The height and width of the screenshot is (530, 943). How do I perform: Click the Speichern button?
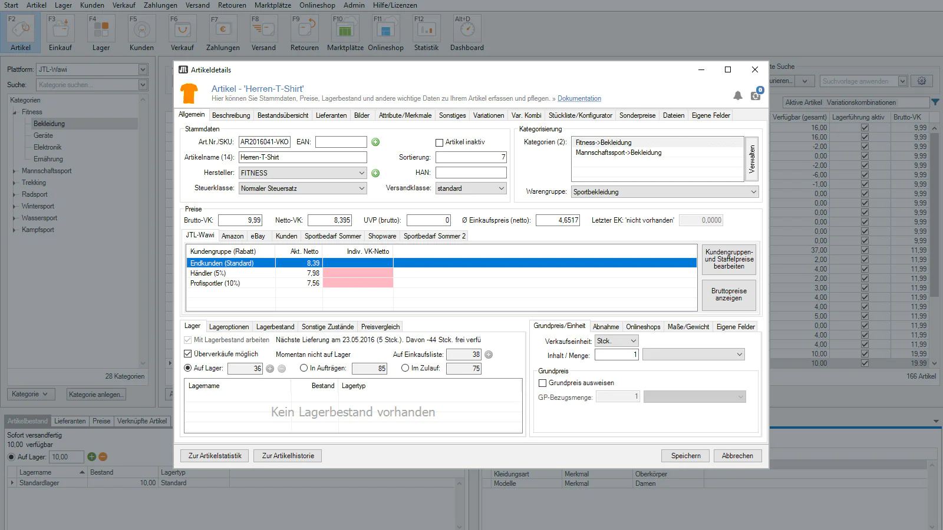pos(685,456)
